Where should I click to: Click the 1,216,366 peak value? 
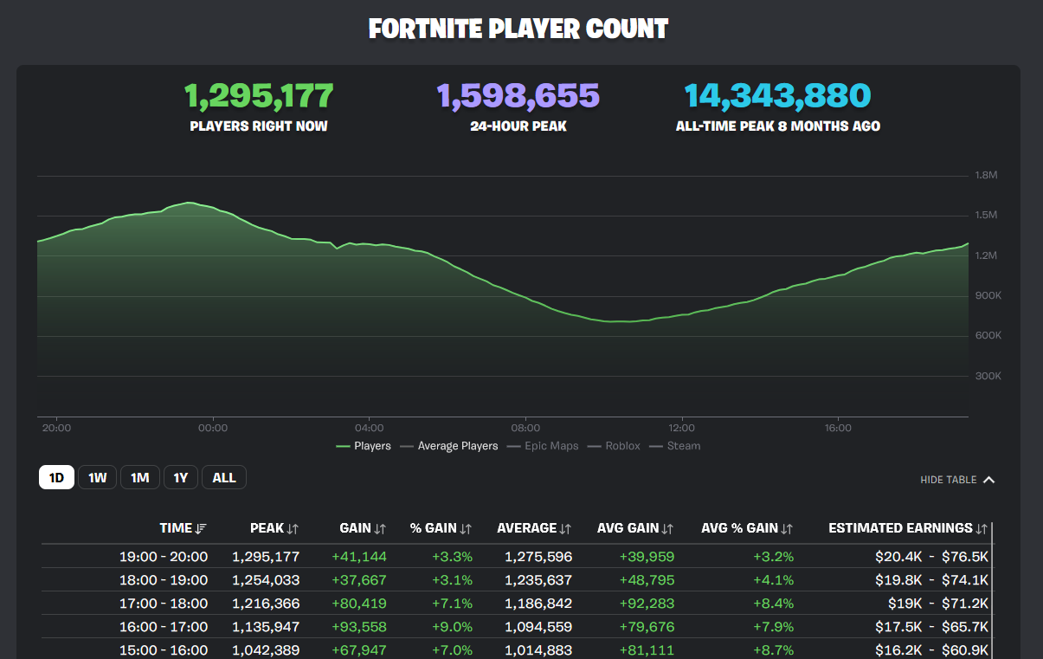click(x=266, y=603)
